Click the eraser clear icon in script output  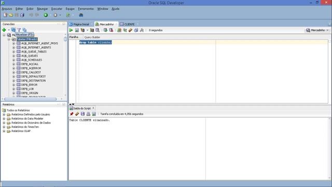point(77,114)
